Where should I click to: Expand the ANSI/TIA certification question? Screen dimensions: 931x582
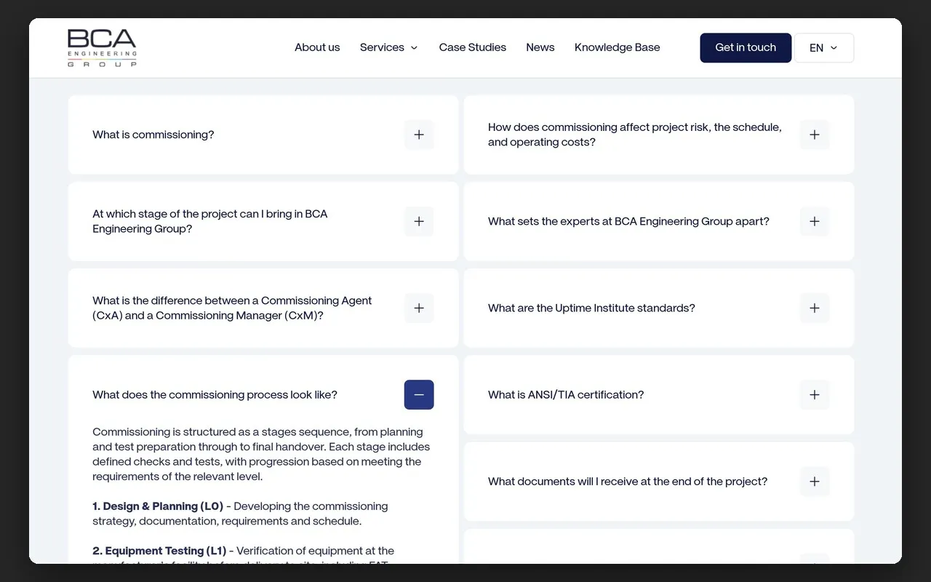coord(815,394)
